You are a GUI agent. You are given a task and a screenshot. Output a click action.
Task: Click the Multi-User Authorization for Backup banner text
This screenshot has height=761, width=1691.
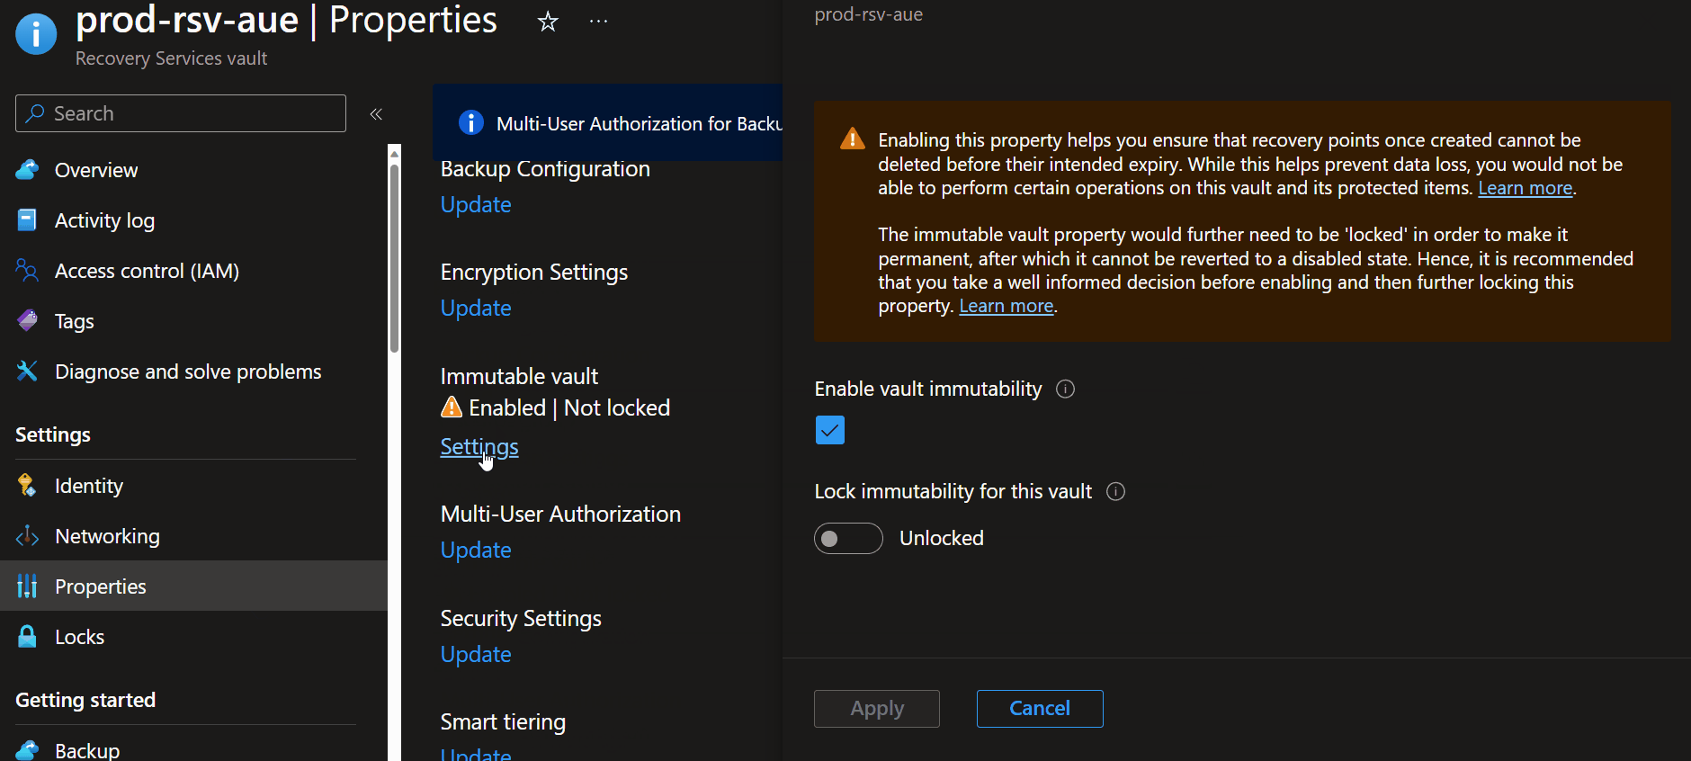[639, 124]
